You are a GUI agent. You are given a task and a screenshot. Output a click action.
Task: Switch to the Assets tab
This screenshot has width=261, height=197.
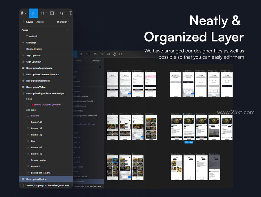click(x=40, y=22)
